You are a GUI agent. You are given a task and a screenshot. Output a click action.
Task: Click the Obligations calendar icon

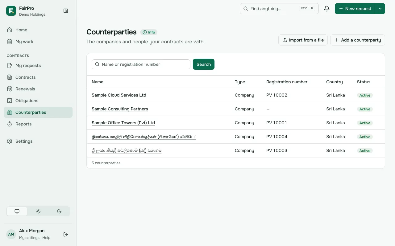point(10,101)
